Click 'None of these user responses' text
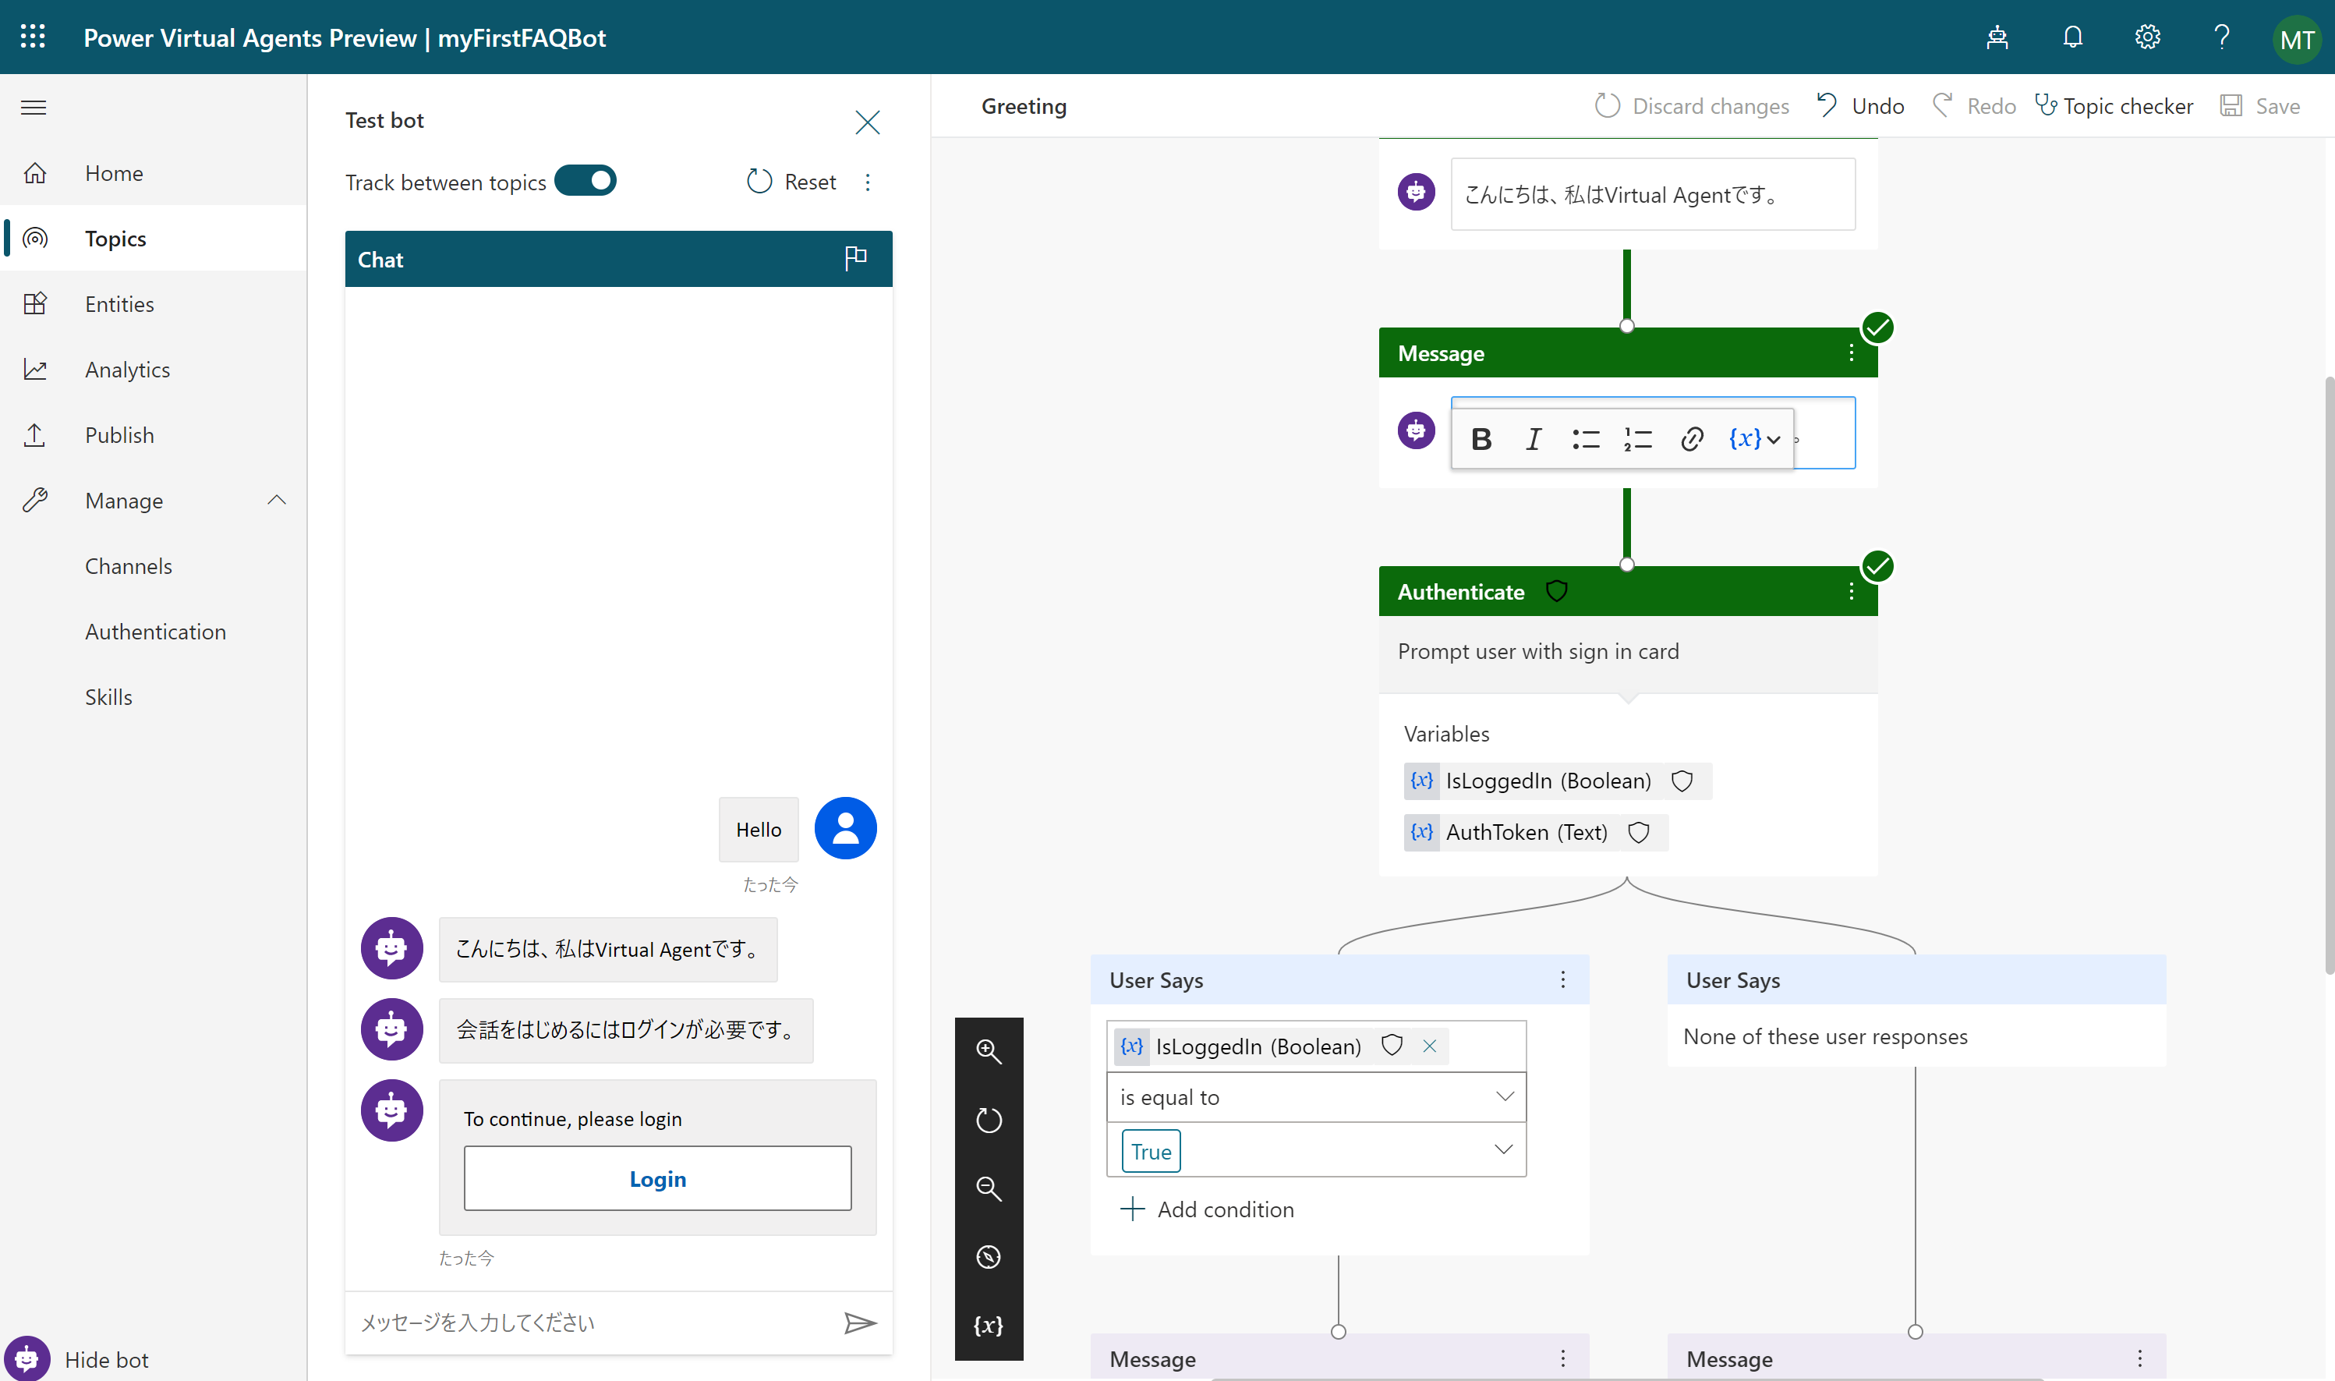The width and height of the screenshot is (2335, 1381). coord(1824,1036)
